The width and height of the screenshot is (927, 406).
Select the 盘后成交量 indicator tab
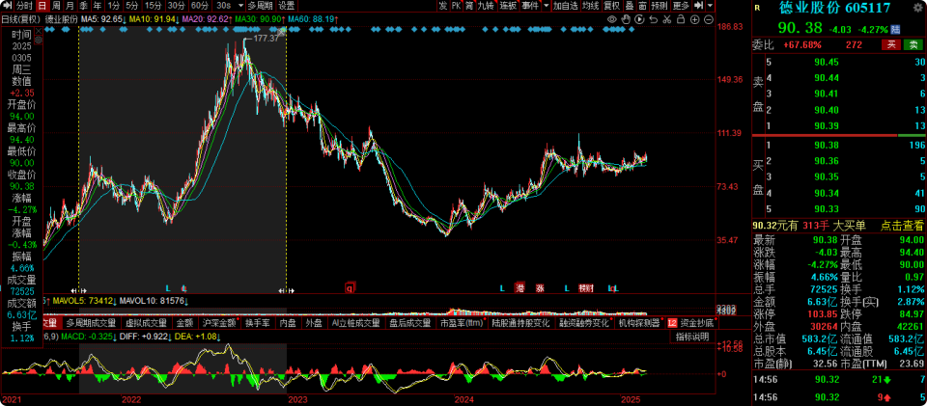tap(410, 323)
